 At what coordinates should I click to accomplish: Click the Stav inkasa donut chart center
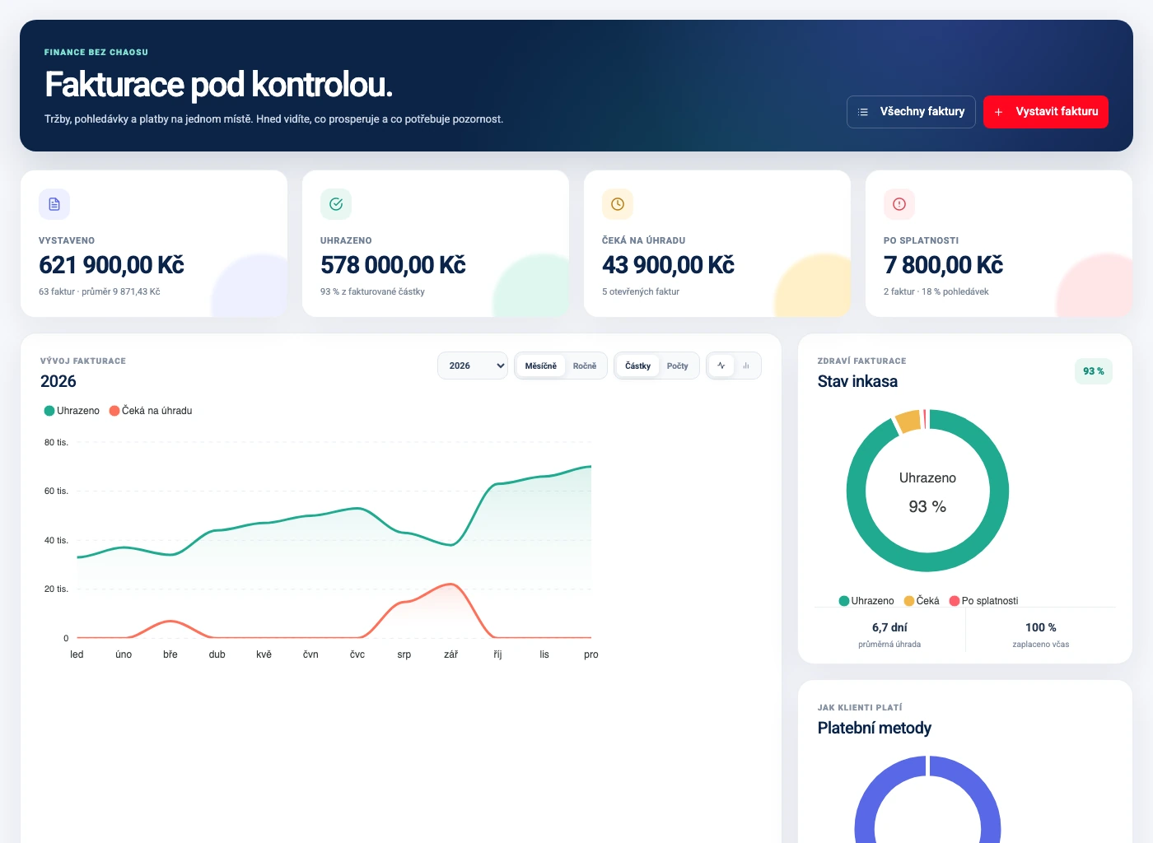click(927, 491)
